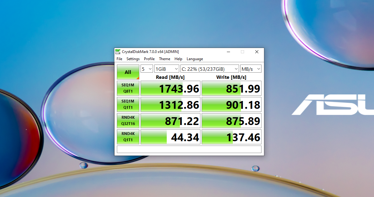The width and height of the screenshot is (374, 197).
Task: Click the Write [MB/s] column header
Action: (231, 77)
